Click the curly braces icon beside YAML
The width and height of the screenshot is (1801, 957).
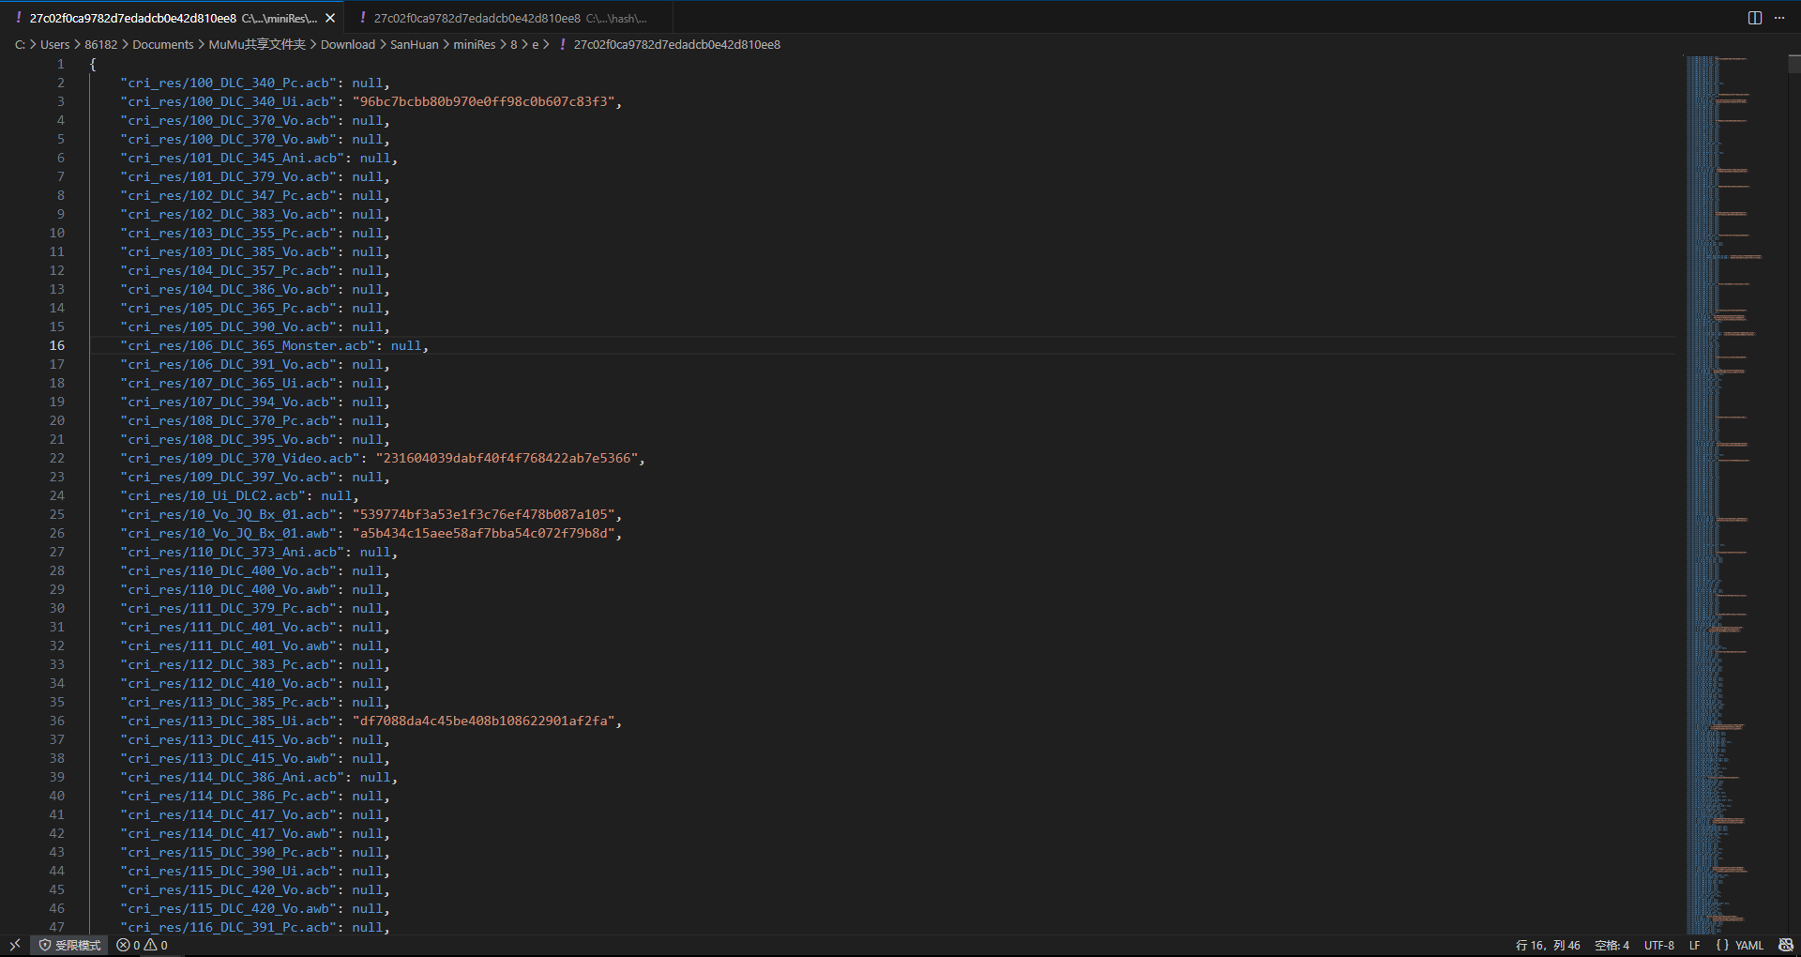(1722, 945)
